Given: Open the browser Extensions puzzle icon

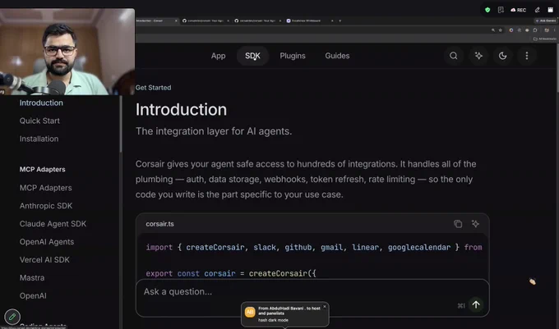Looking at the screenshot, I should [x=535, y=30].
